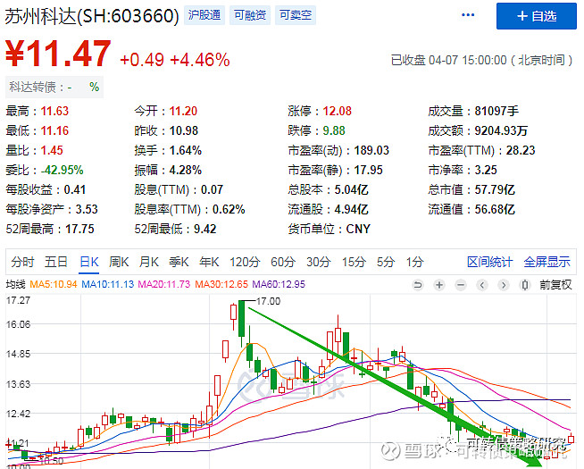Click the 市净率 value 3.25
584x469 pixels.
(486, 171)
